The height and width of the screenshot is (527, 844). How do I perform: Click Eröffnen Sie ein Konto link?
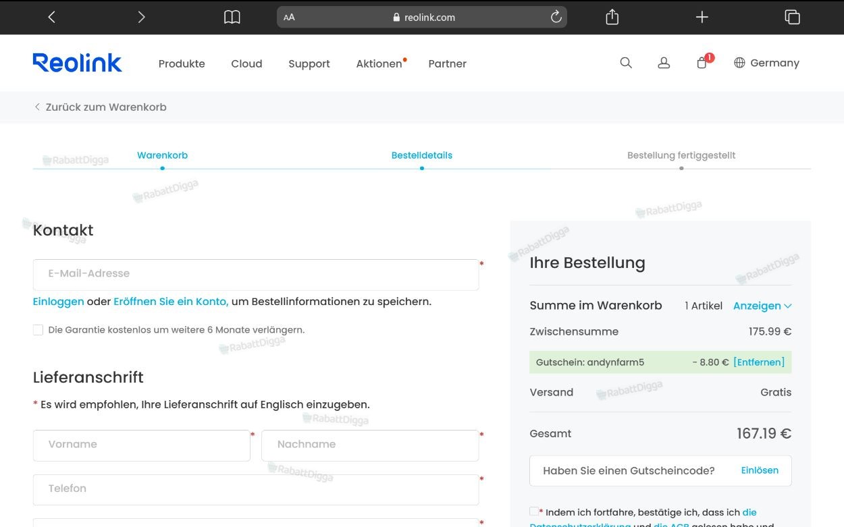pyautogui.click(x=171, y=302)
